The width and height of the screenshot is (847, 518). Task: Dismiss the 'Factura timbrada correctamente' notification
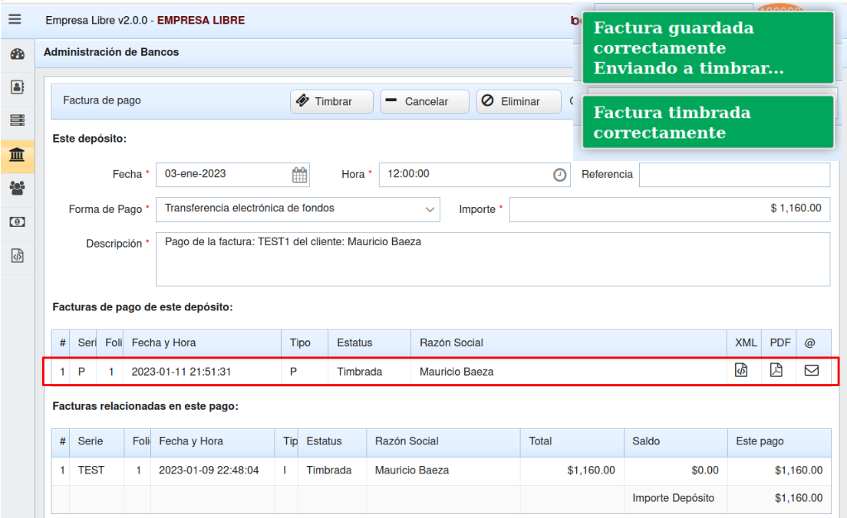pos(707,123)
